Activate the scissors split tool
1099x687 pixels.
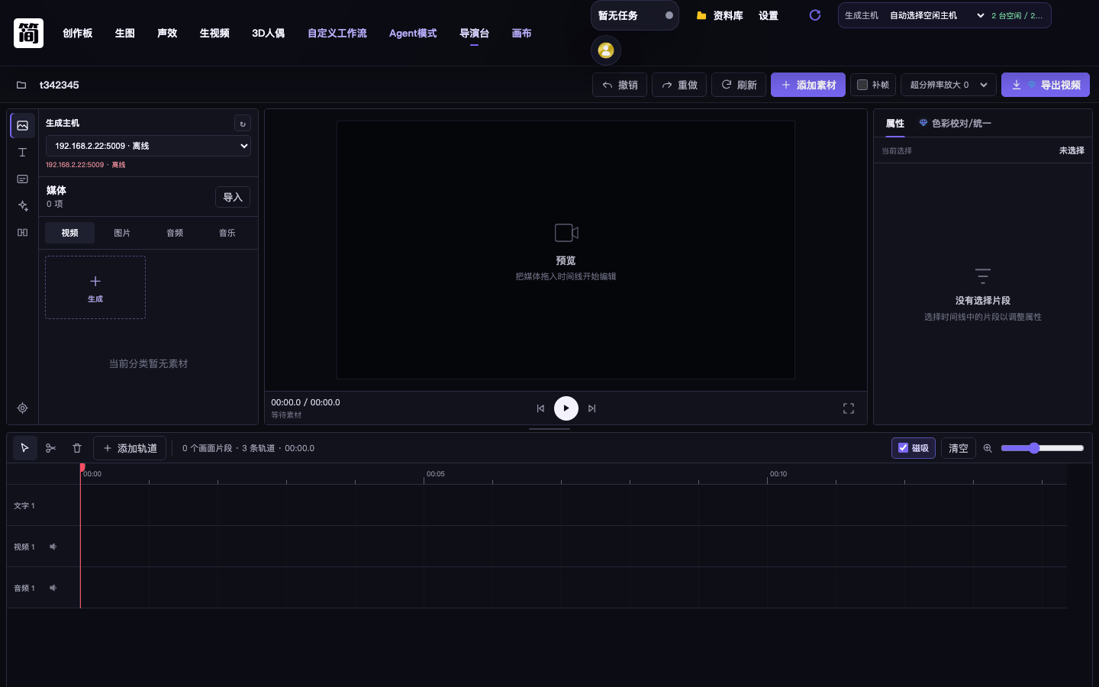(51, 448)
